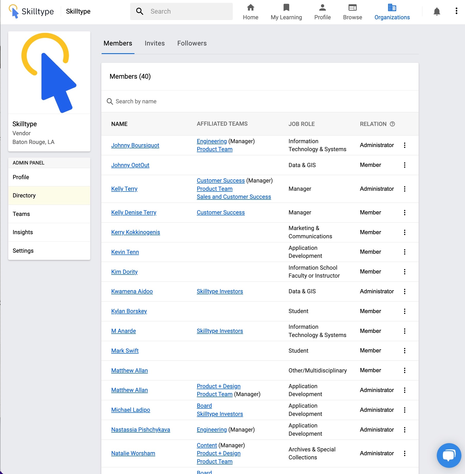This screenshot has width=465, height=474.
Task: Open My Learning bookmark icon
Action: coord(286,7)
